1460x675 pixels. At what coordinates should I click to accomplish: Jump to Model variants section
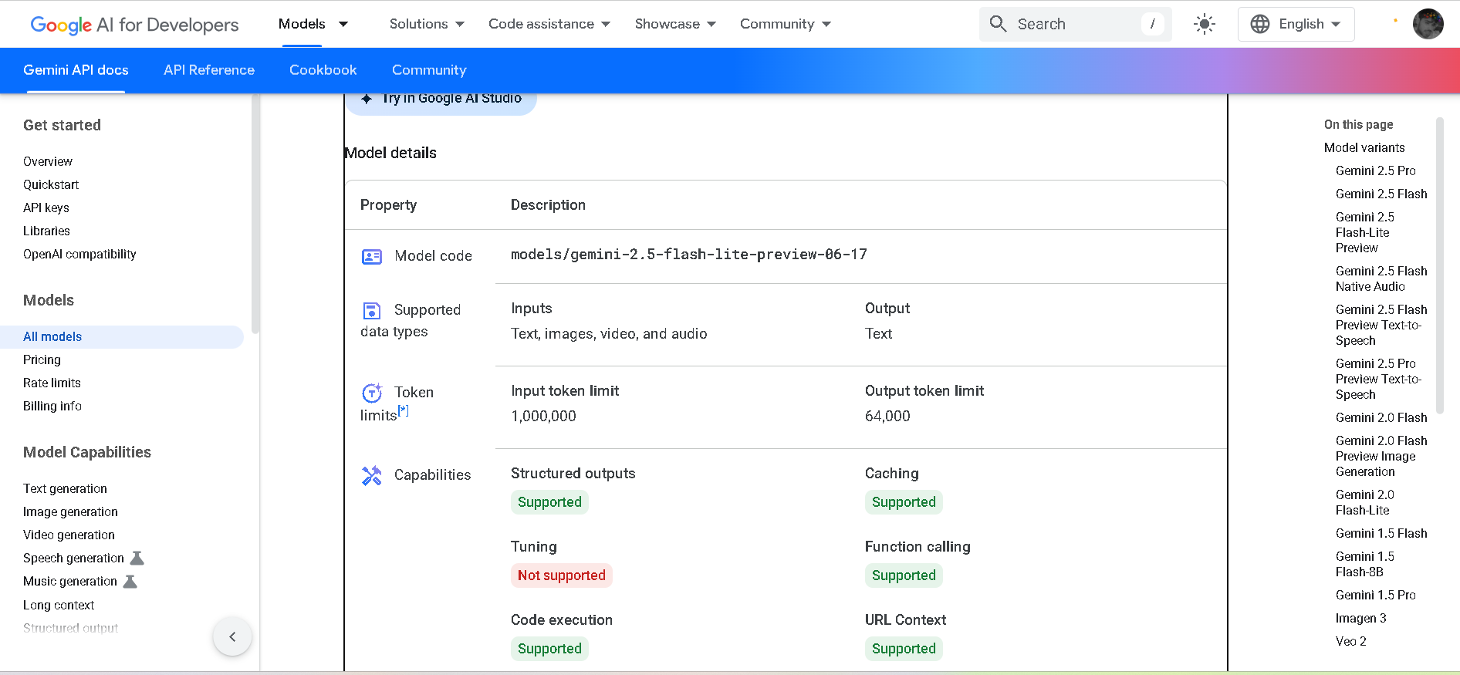pyautogui.click(x=1364, y=147)
